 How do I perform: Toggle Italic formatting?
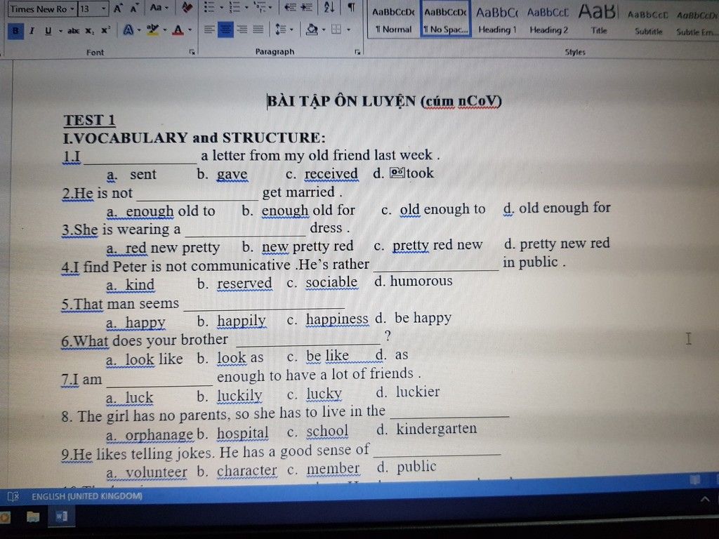pyautogui.click(x=32, y=31)
